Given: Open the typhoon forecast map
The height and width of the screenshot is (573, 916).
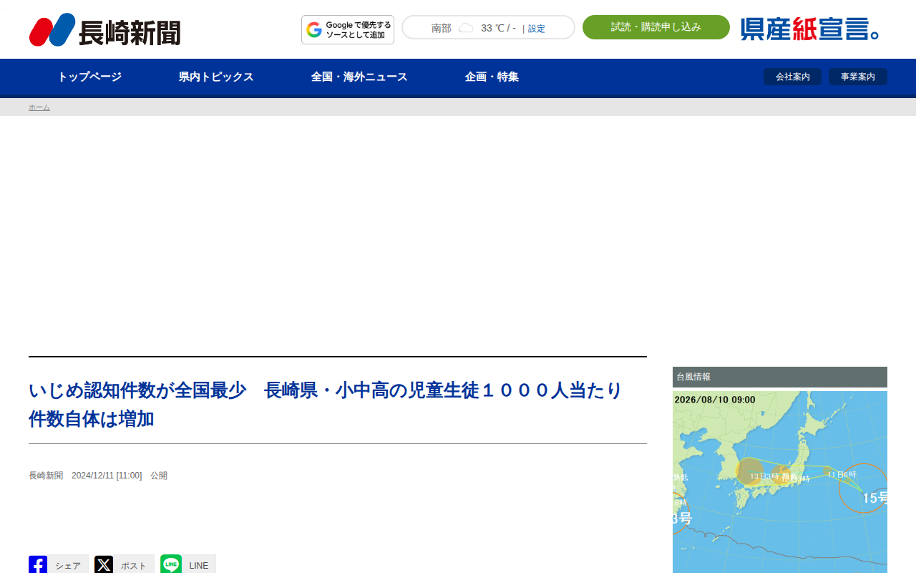Looking at the screenshot, I should pyautogui.click(x=780, y=482).
